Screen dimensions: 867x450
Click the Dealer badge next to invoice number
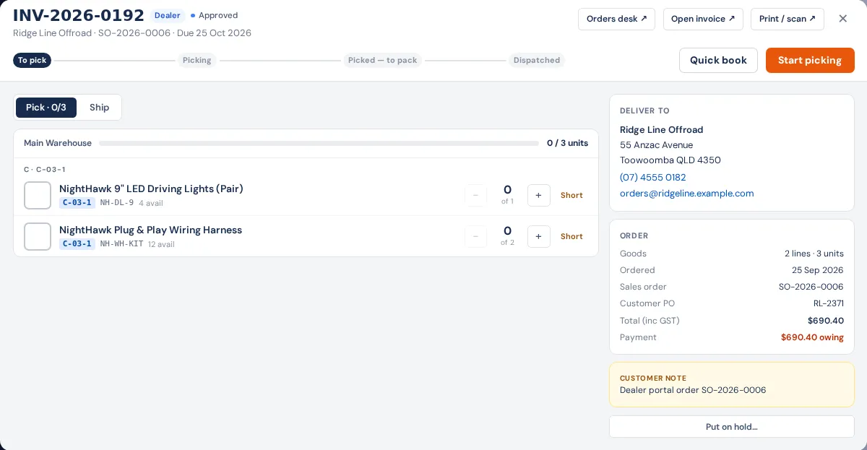pos(168,15)
